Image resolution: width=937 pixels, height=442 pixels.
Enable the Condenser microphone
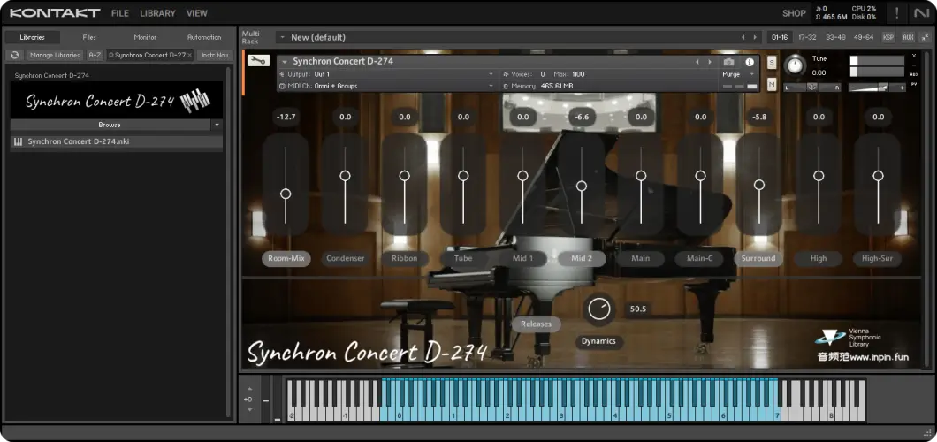pos(346,259)
